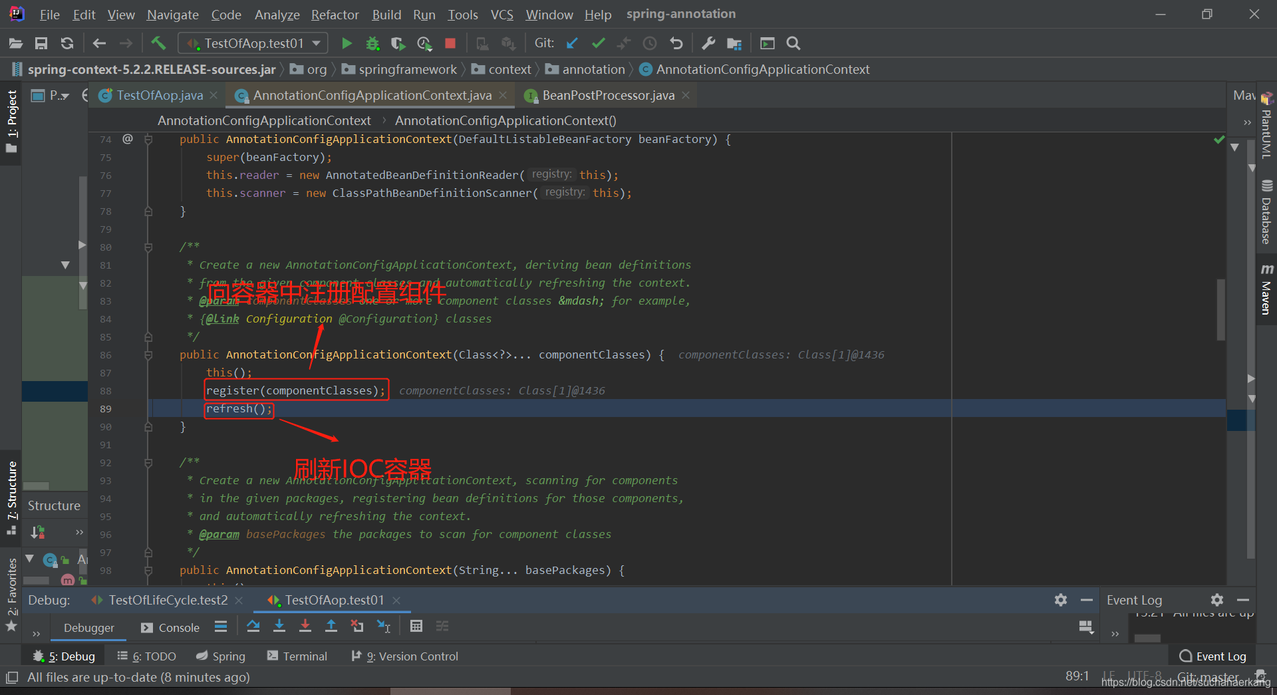The width and height of the screenshot is (1277, 695).
Task: Save all with the floppy disk icon
Action: [x=41, y=43]
